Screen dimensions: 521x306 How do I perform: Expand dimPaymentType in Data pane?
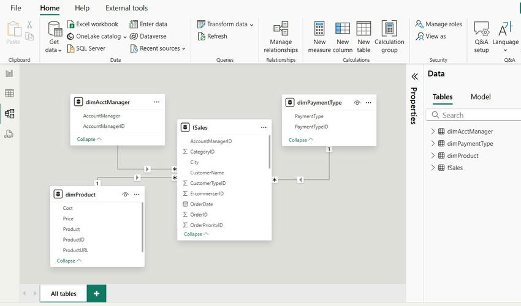tap(433, 143)
